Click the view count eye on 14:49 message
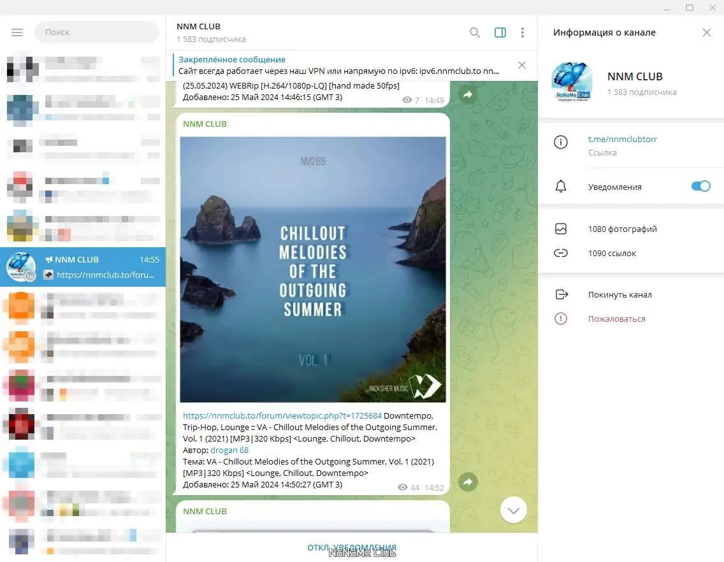Image resolution: width=724 pixels, height=562 pixels. point(407,100)
